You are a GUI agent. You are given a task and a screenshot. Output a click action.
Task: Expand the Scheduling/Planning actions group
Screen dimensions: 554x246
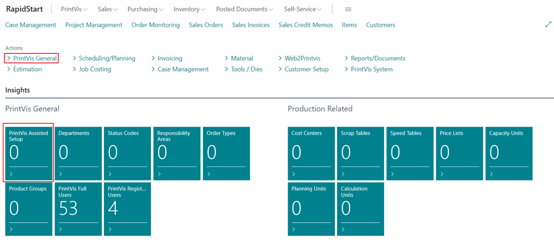104,59
